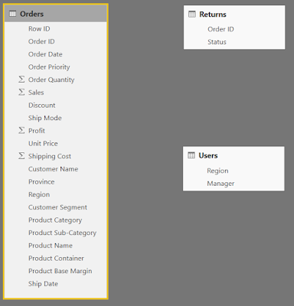Select the Manager field in Users
The height and width of the screenshot is (306, 294).
pos(220,184)
